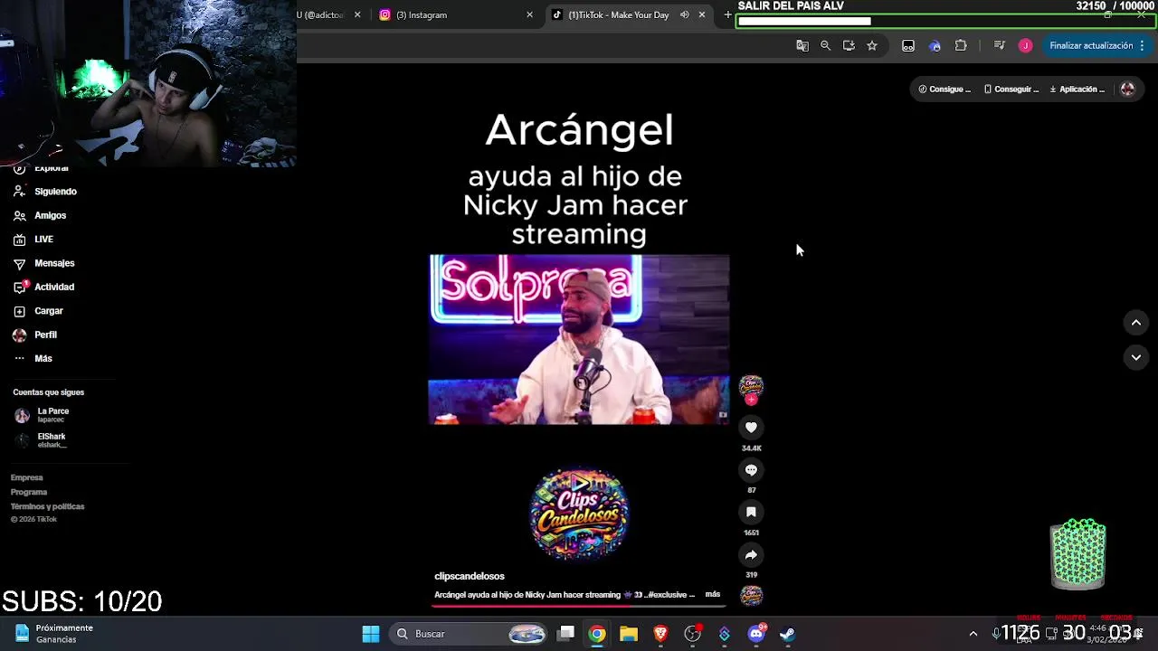This screenshot has height=651, width=1158.
Task: Switch to the Instagram browser tab
Action: point(456,14)
